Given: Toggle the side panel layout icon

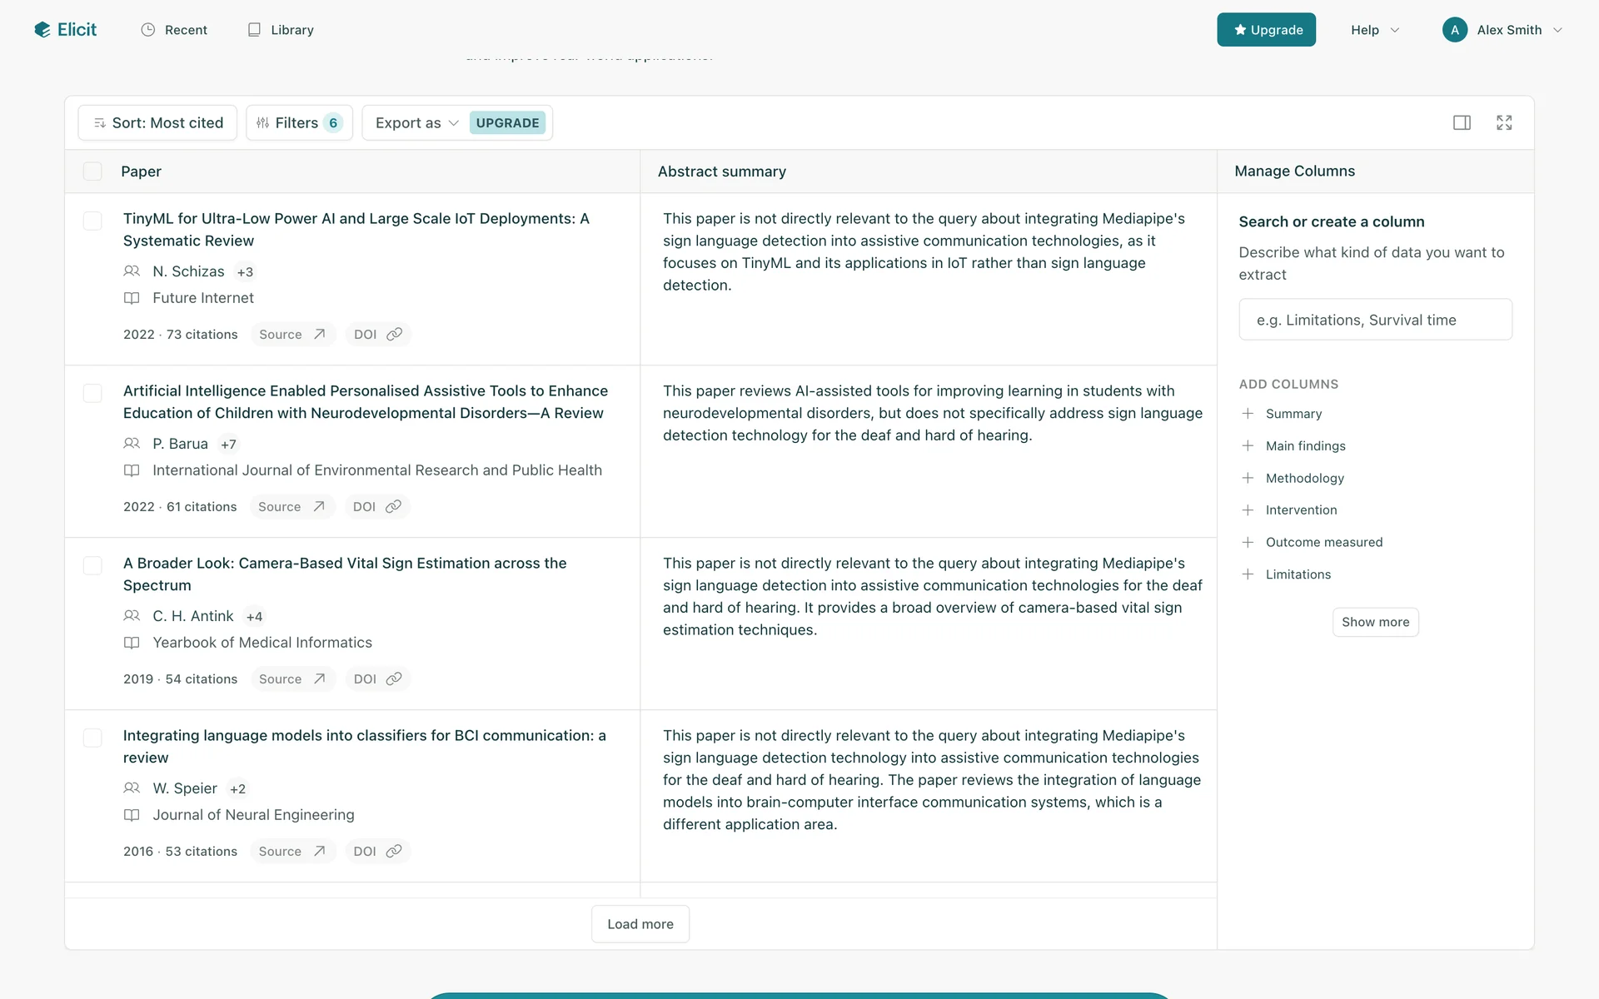Looking at the screenshot, I should coord(1462,123).
